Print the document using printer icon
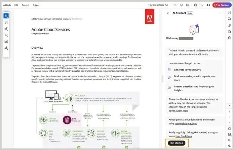The width and height of the screenshot is (234, 150). point(188,5)
